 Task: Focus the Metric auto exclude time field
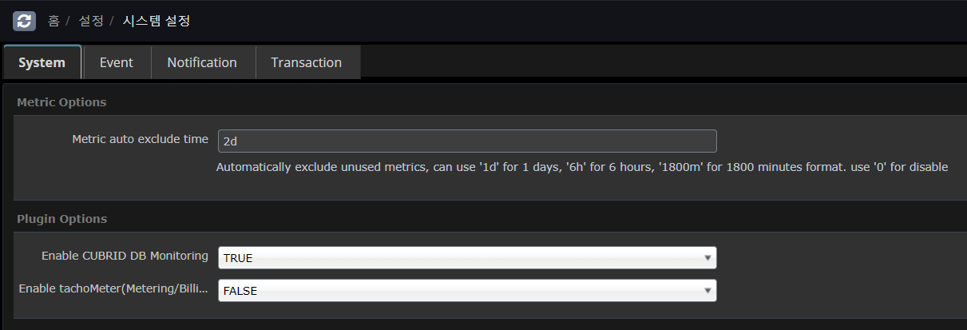467,141
